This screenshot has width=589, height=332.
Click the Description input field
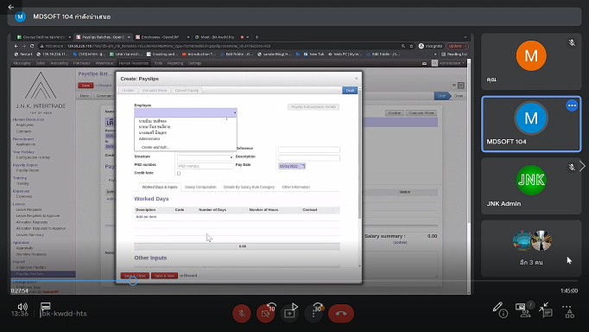point(309,157)
